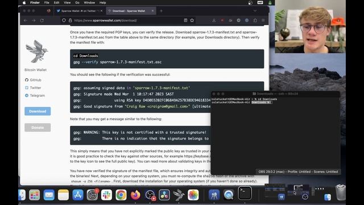Click the 'Good signature from' output line
364x205 pixels.
142,106
